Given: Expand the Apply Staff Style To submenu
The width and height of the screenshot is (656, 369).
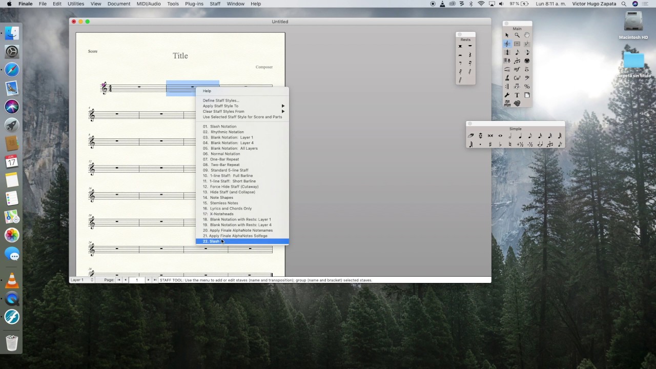Looking at the screenshot, I should [242, 106].
